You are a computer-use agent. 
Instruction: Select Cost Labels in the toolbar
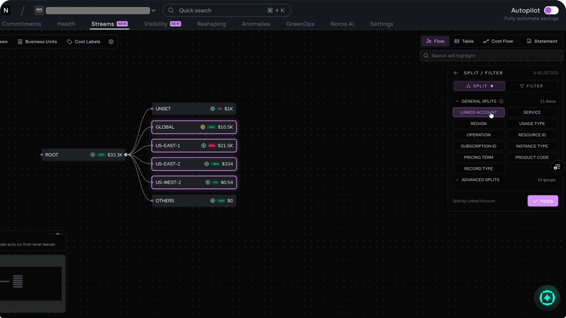(84, 41)
